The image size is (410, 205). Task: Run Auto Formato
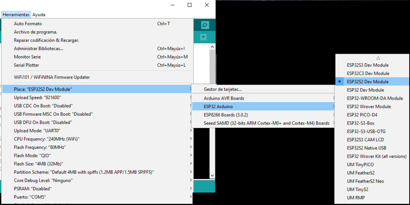(x=28, y=24)
